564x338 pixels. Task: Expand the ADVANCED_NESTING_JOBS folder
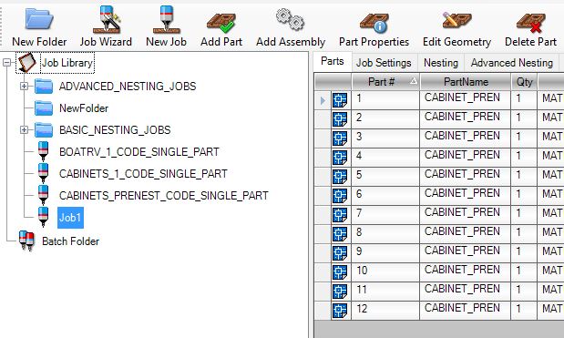pyautogui.click(x=24, y=87)
